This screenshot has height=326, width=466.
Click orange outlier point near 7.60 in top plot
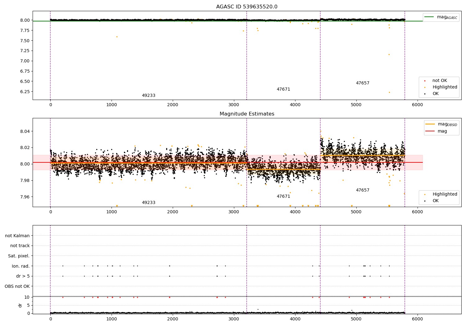tap(117, 37)
